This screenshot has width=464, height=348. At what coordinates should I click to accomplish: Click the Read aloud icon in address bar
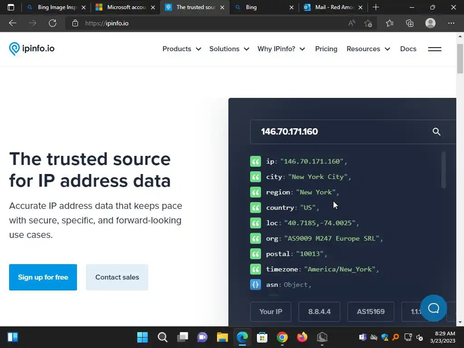pos(352,23)
